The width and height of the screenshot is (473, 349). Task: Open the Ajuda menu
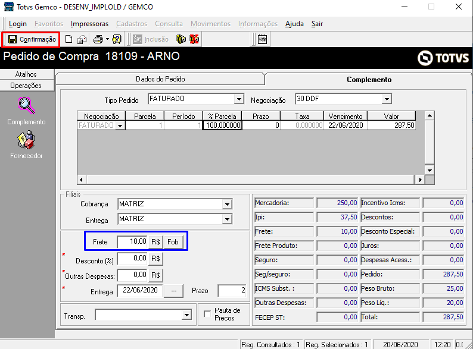294,24
